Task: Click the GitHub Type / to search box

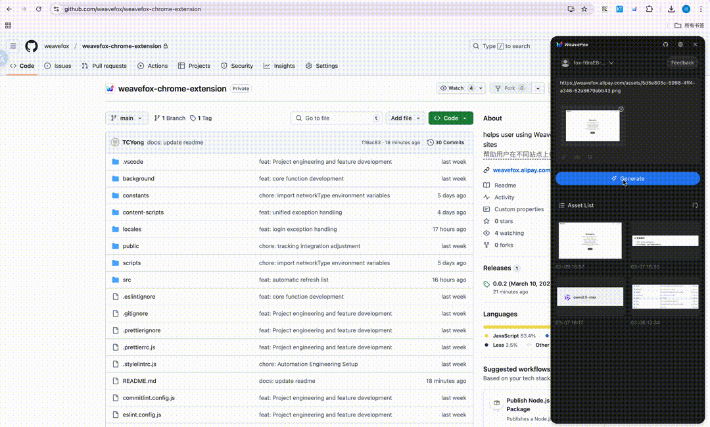Action: 509,46
